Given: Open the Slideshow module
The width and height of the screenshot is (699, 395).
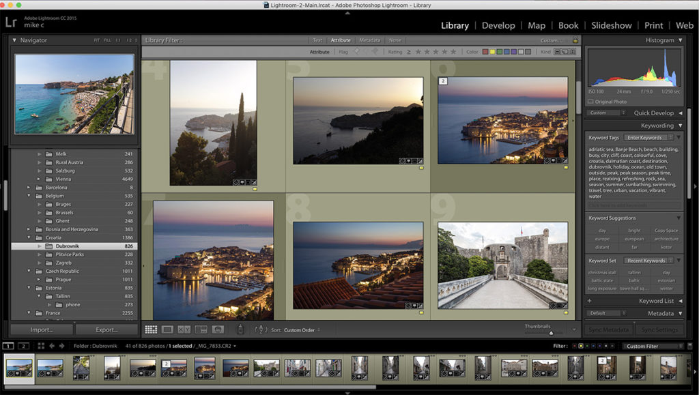Looking at the screenshot, I should tap(611, 25).
